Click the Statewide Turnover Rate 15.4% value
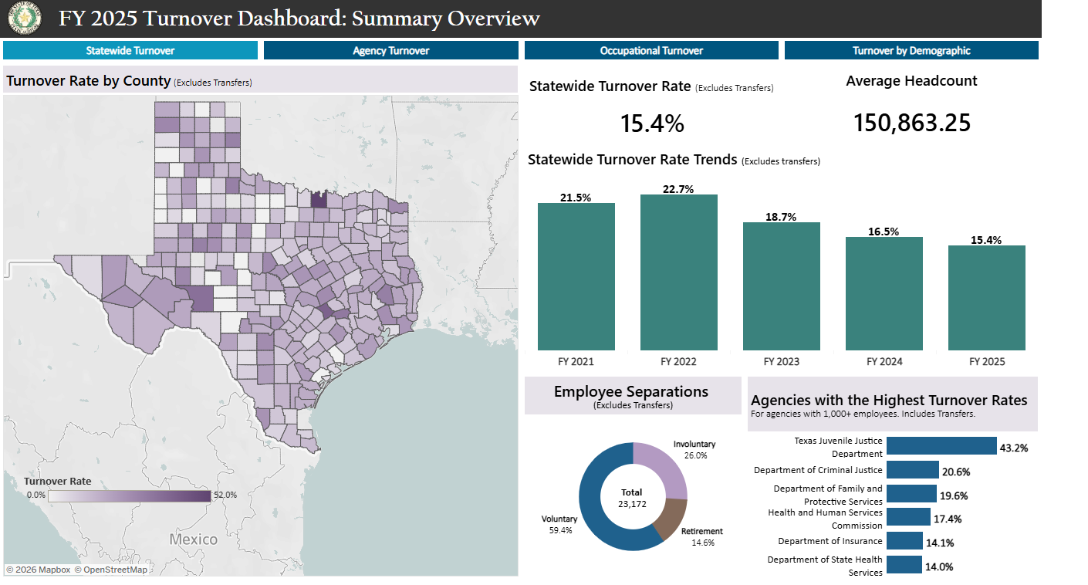 652,122
